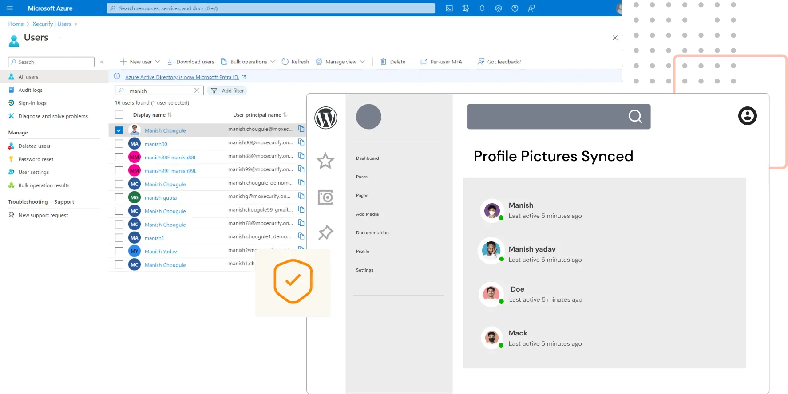Click the top Azure search resources box
Viewport: 788px width, 394px height.
271,8
